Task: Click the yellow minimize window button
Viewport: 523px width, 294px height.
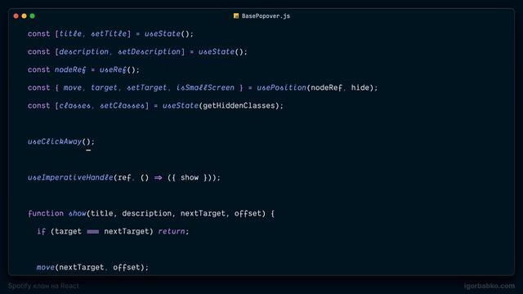Action: tap(24, 16)
